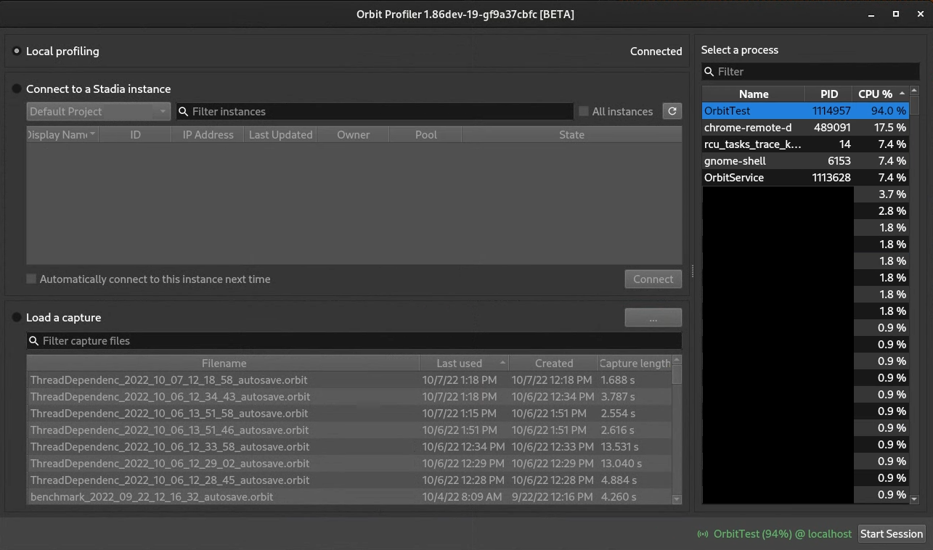Select ThreadDependenc_2022_10_06_13_51_58_autosave.orbit capture
The width and height of the screenshot is (933, 550).
[x=350, y=414]
